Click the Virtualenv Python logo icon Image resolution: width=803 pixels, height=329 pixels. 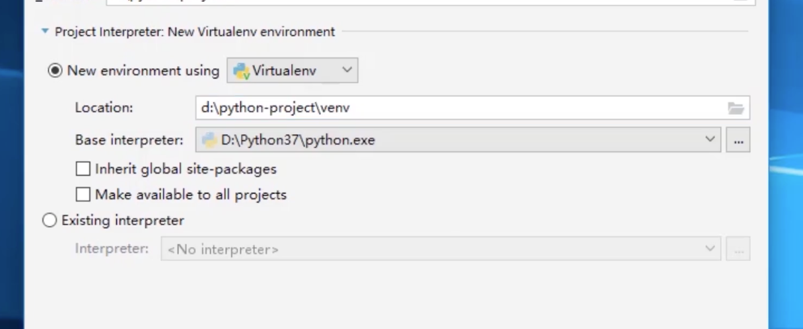tap(241, 71)
